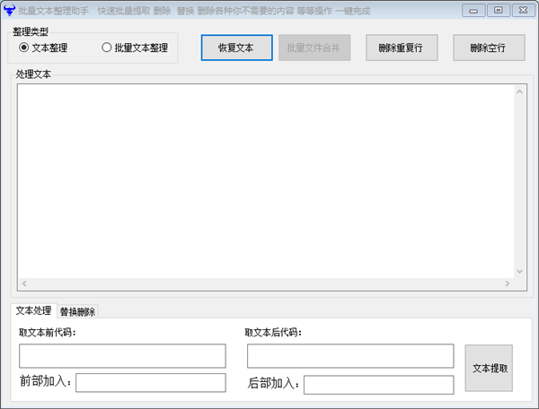
Task: Focus the 取文本前代码 input box
Action: (122, 356)
